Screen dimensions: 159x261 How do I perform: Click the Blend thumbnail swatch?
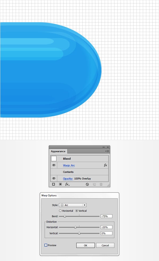tap(54, 159)
